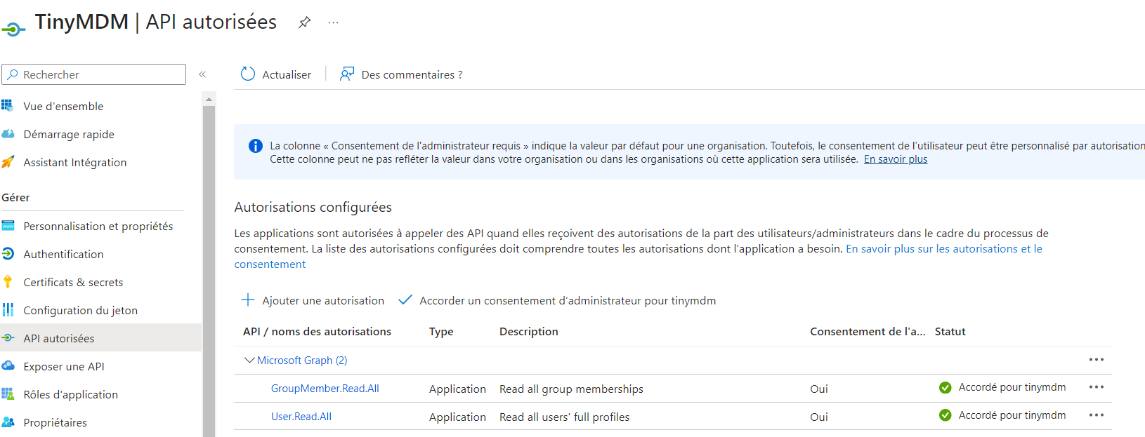Click the Actualiser button label
Viewport: 1145px width, 437px height.
pos(287,74)
